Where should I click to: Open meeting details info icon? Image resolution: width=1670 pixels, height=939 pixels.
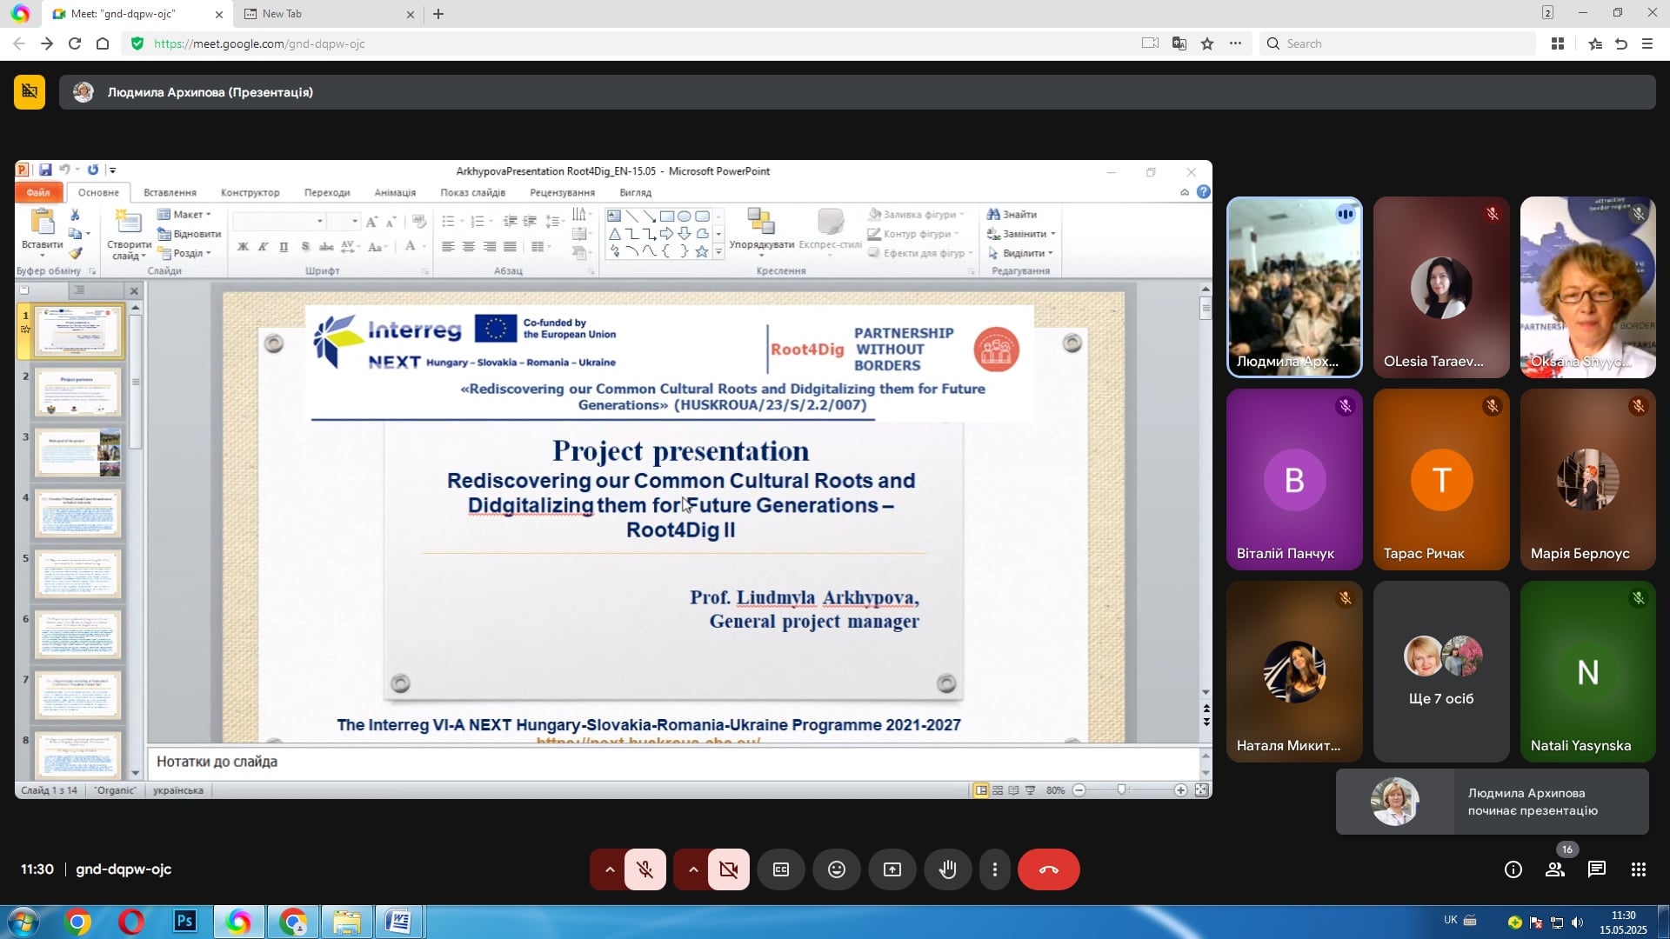point(1513,869)
